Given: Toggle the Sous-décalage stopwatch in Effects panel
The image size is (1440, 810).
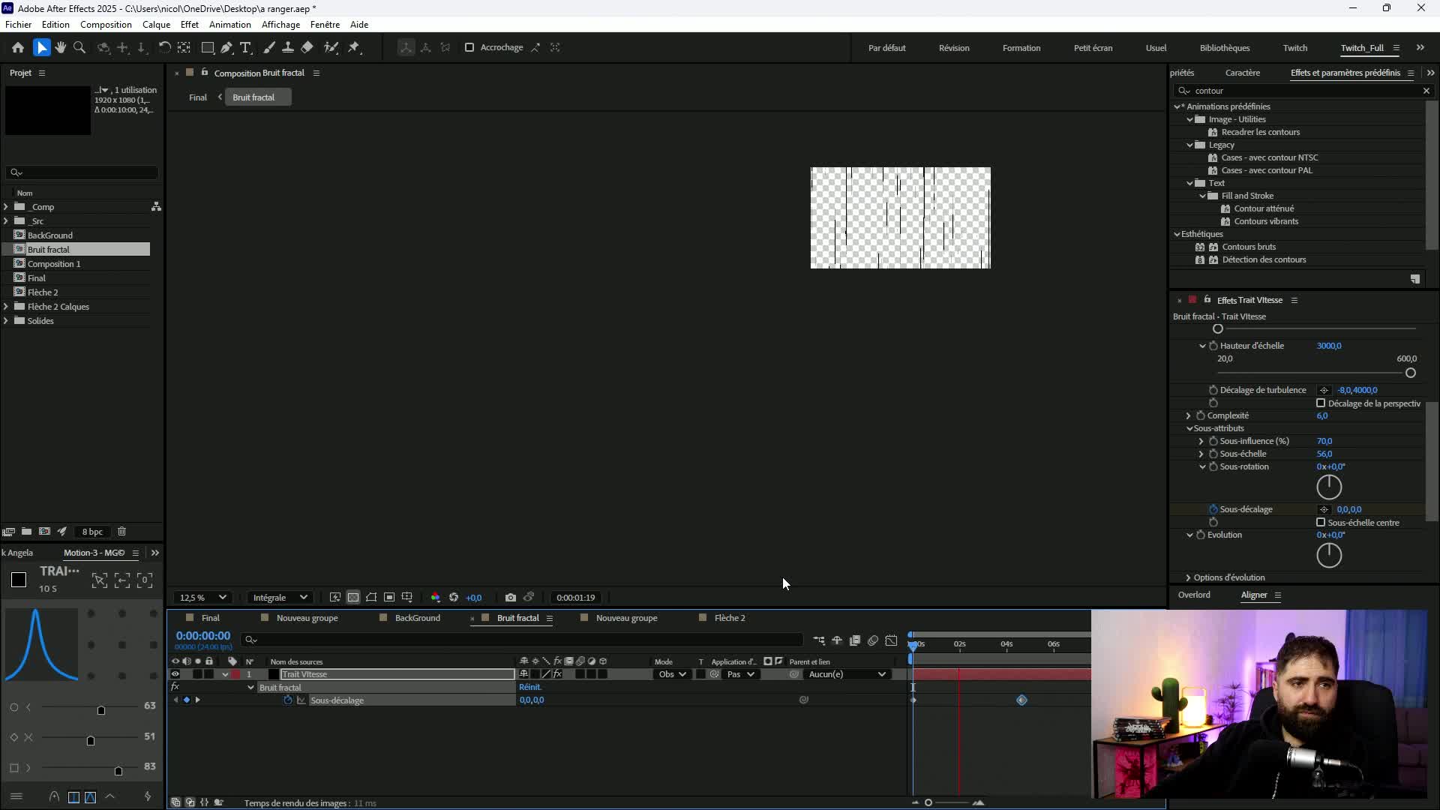Looking at the screenshot, I should (1213, 509).
